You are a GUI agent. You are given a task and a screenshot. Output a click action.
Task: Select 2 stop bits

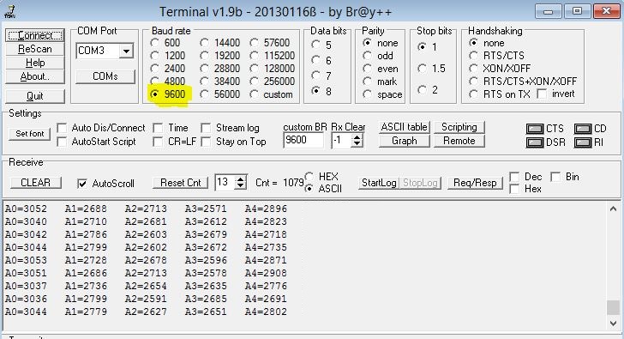(423, 90)
